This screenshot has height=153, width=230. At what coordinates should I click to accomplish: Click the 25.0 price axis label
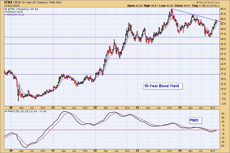pyautogui.click(x=223, y=59)
